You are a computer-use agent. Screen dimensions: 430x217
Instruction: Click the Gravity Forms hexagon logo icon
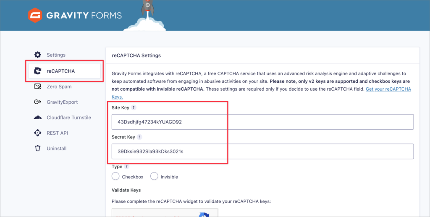(x=35, y=15)
